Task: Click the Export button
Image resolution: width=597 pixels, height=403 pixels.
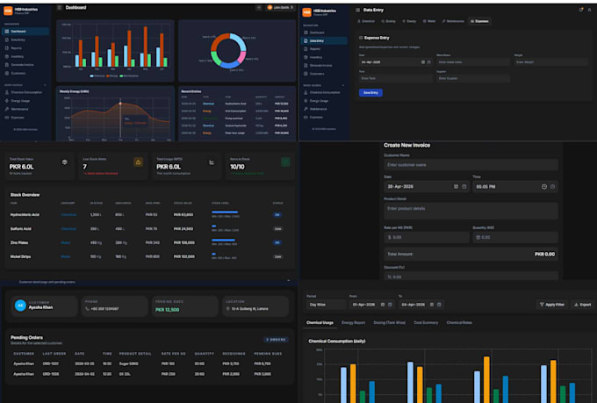Action: (583, 305)
